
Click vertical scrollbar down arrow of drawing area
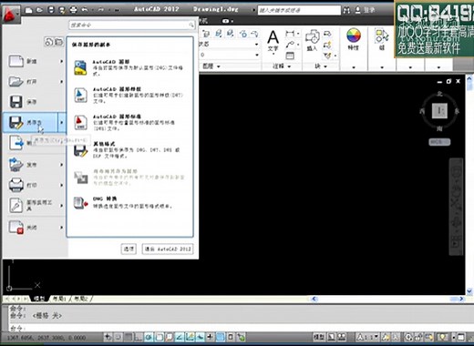[x=469, y=291]
